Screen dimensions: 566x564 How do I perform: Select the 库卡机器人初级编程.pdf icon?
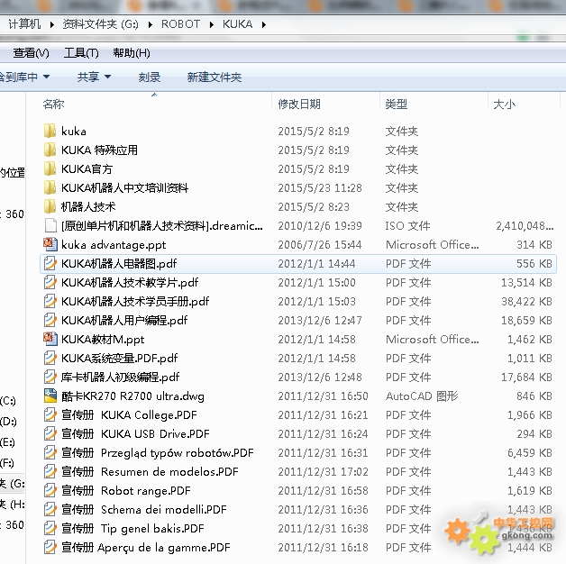click(x=50, y=378)
